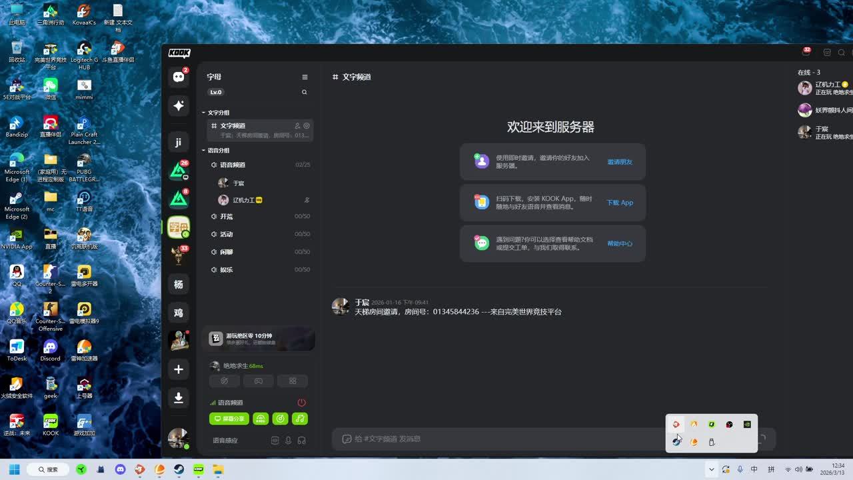Image resolution: width=853 pixels, height=480 pixels.
Task: Disconnect voice with the red power icon
Action: [x=301, y=403]
